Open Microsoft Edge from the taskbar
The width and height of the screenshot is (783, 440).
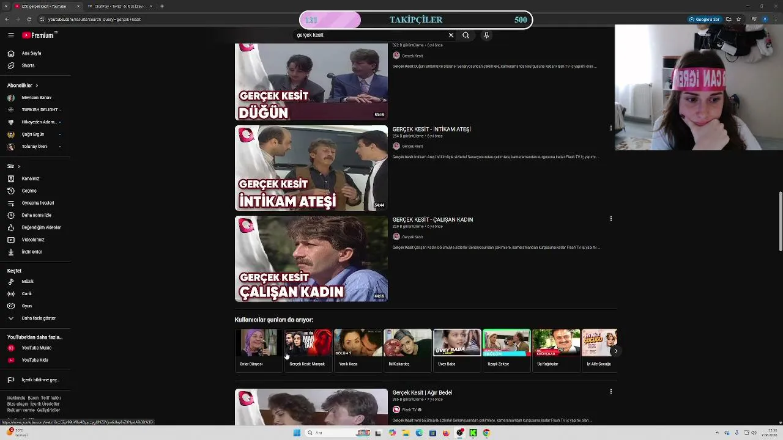click(x=419, y=433)
